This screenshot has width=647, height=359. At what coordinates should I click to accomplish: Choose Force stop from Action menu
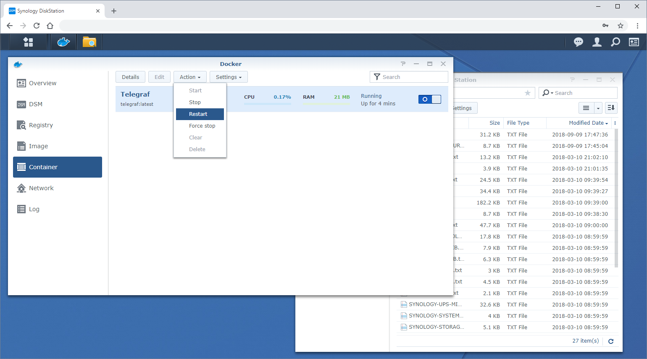(200, 126)
